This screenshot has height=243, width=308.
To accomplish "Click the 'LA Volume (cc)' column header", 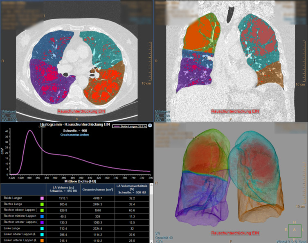I will point(63,189).
